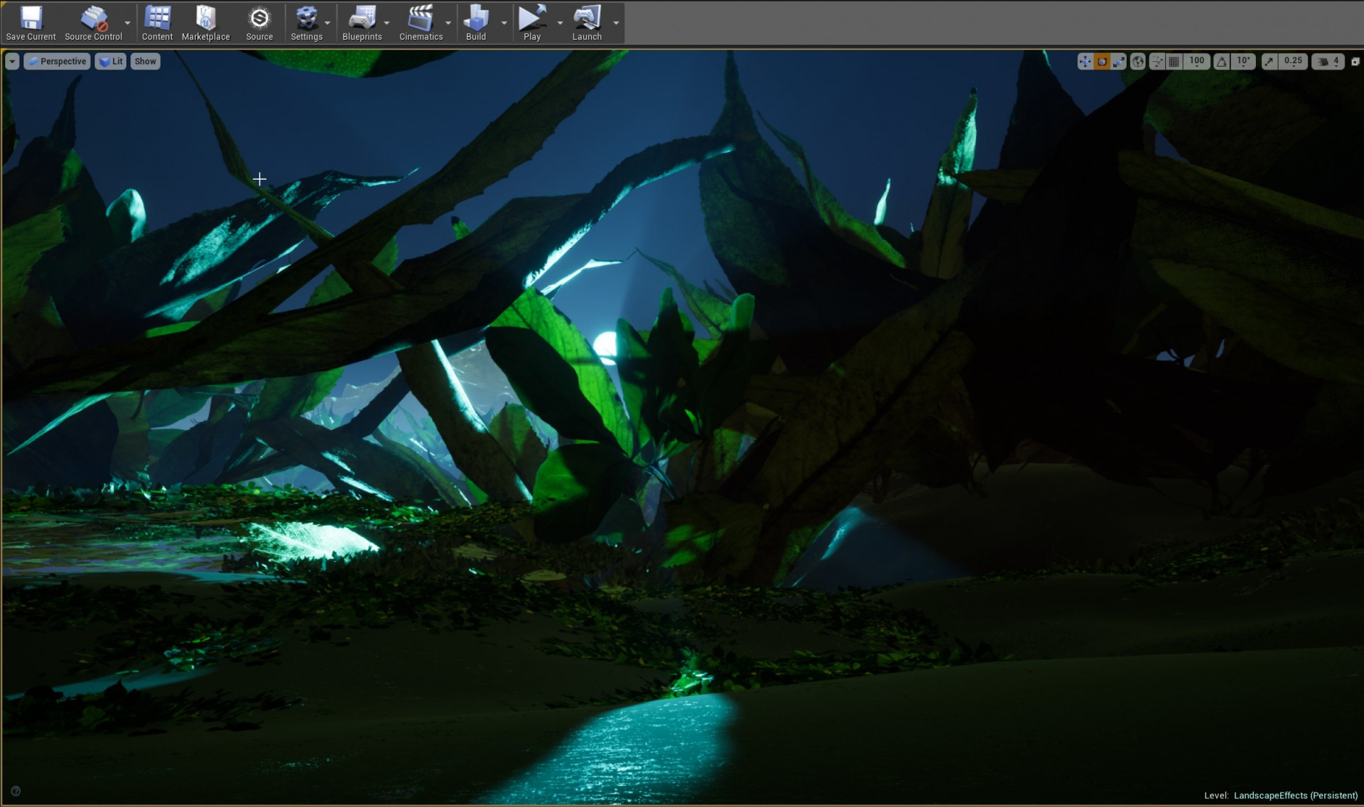Open the Cinematics menu
Viewport: 1364px width, 807px height.
[421, 23]
